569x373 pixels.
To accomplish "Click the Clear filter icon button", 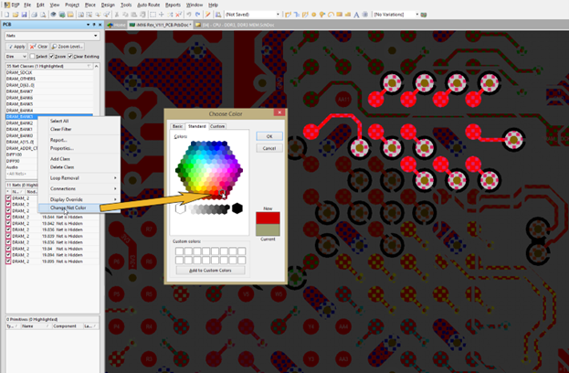I will [x=40, y=46].
